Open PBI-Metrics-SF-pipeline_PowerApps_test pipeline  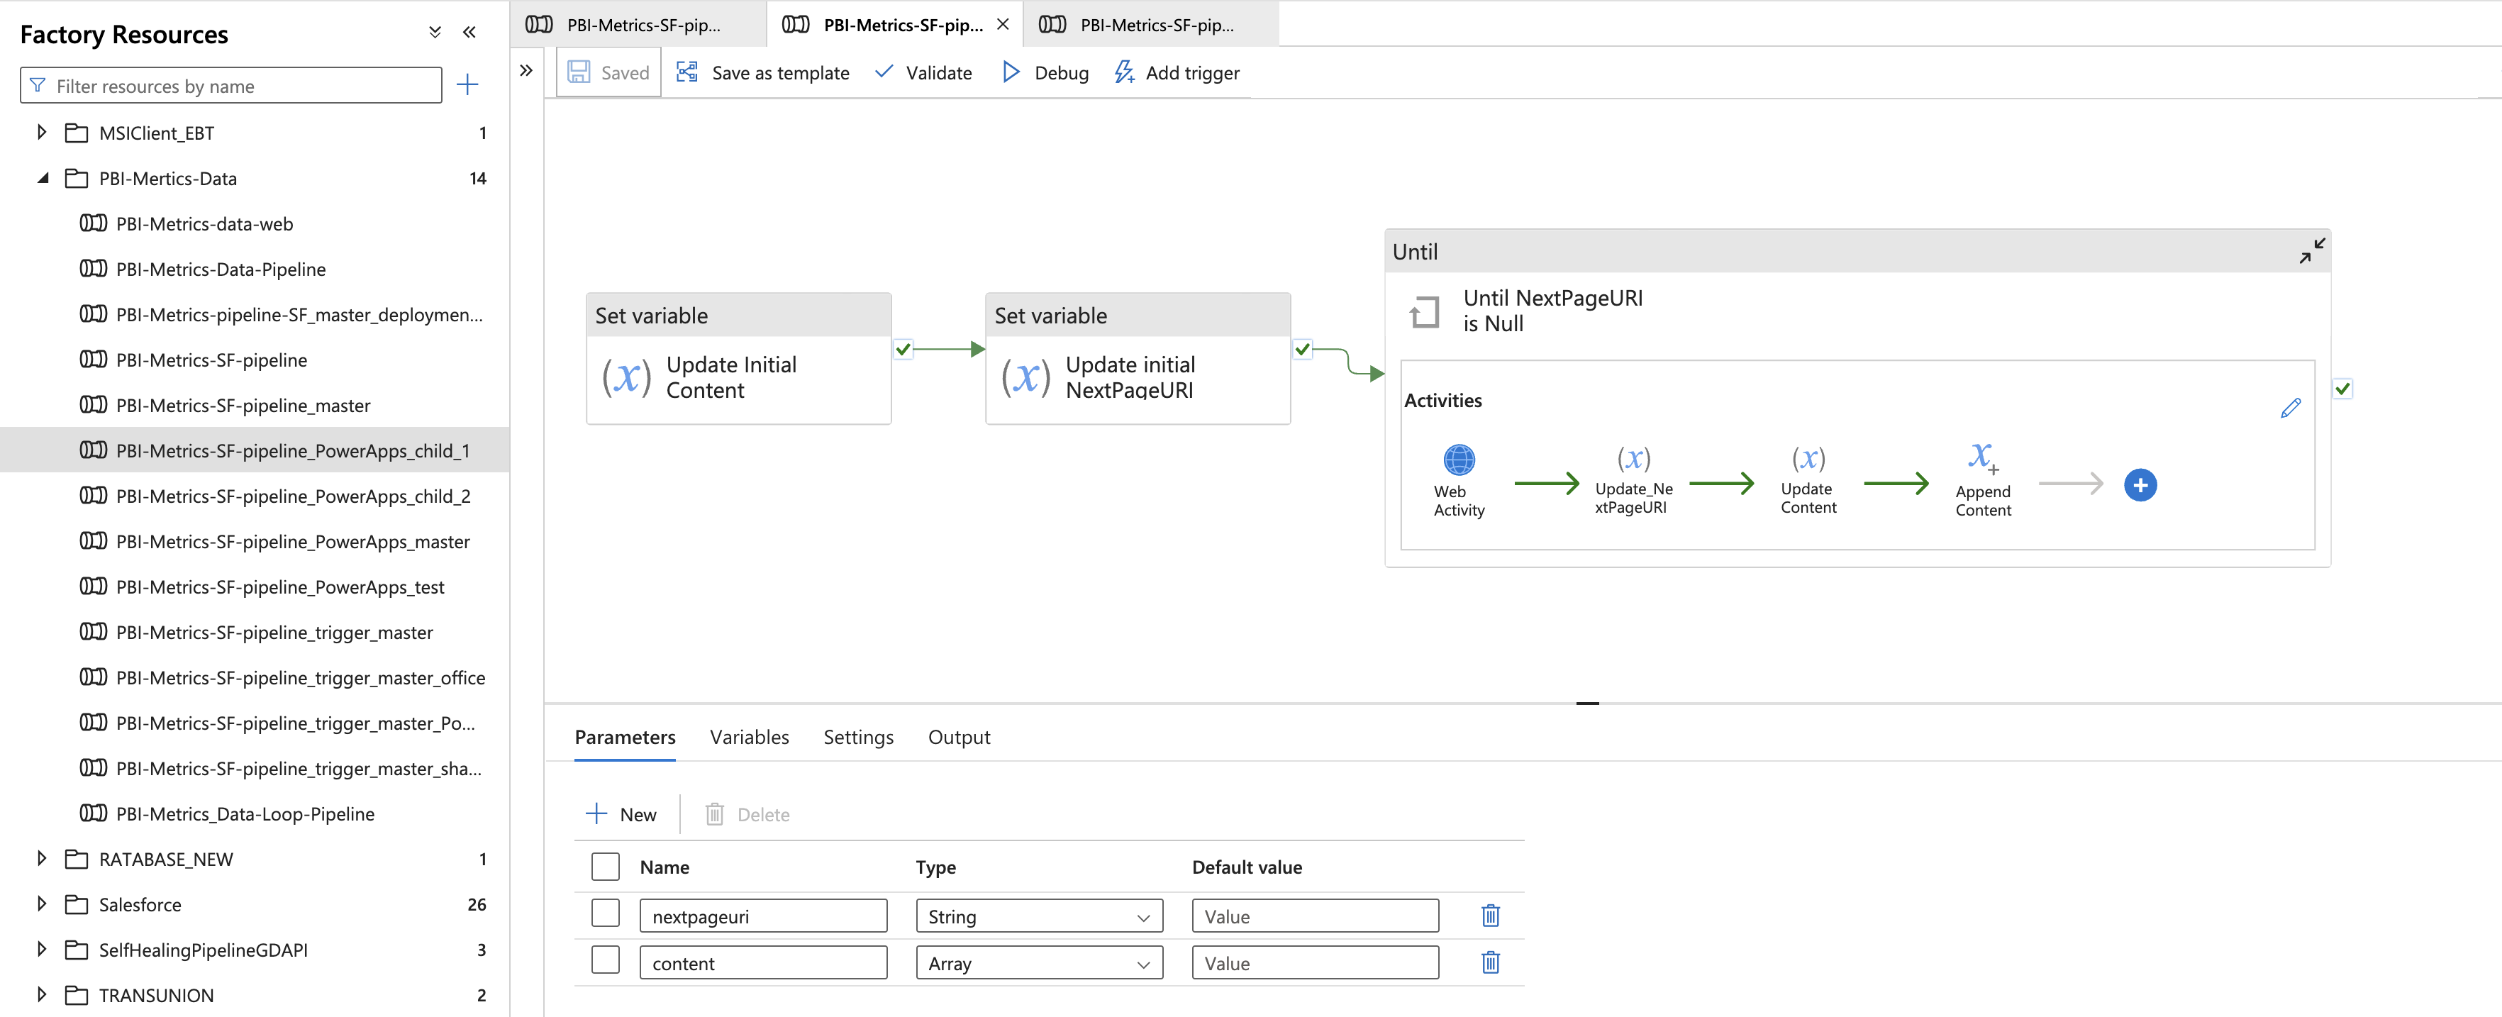(279, 587)
